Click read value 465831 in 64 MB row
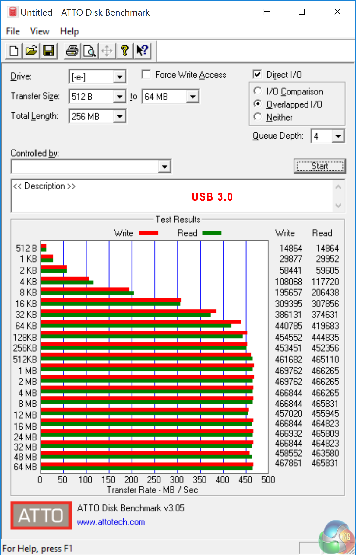The height and width of the screenshot is (555, 356). tap(325, 463)
